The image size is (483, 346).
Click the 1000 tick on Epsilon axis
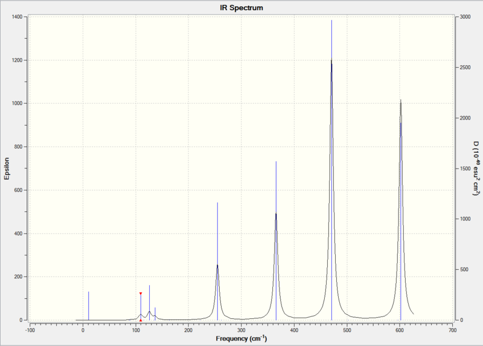tap(18, 103)
